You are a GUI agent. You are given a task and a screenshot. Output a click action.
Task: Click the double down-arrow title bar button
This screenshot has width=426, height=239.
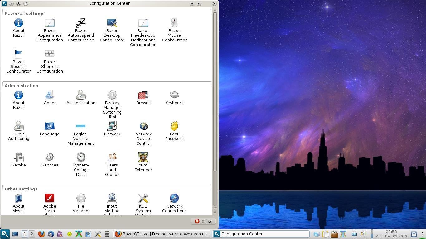(26, 3)
